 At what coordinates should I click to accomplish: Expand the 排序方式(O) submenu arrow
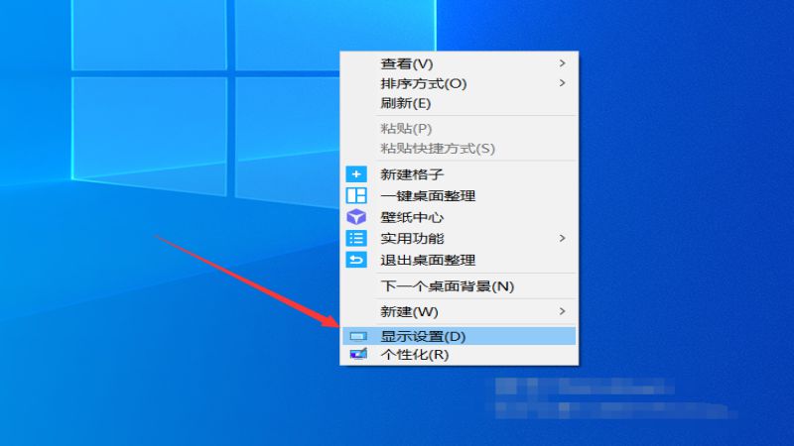tap(562, 83)
